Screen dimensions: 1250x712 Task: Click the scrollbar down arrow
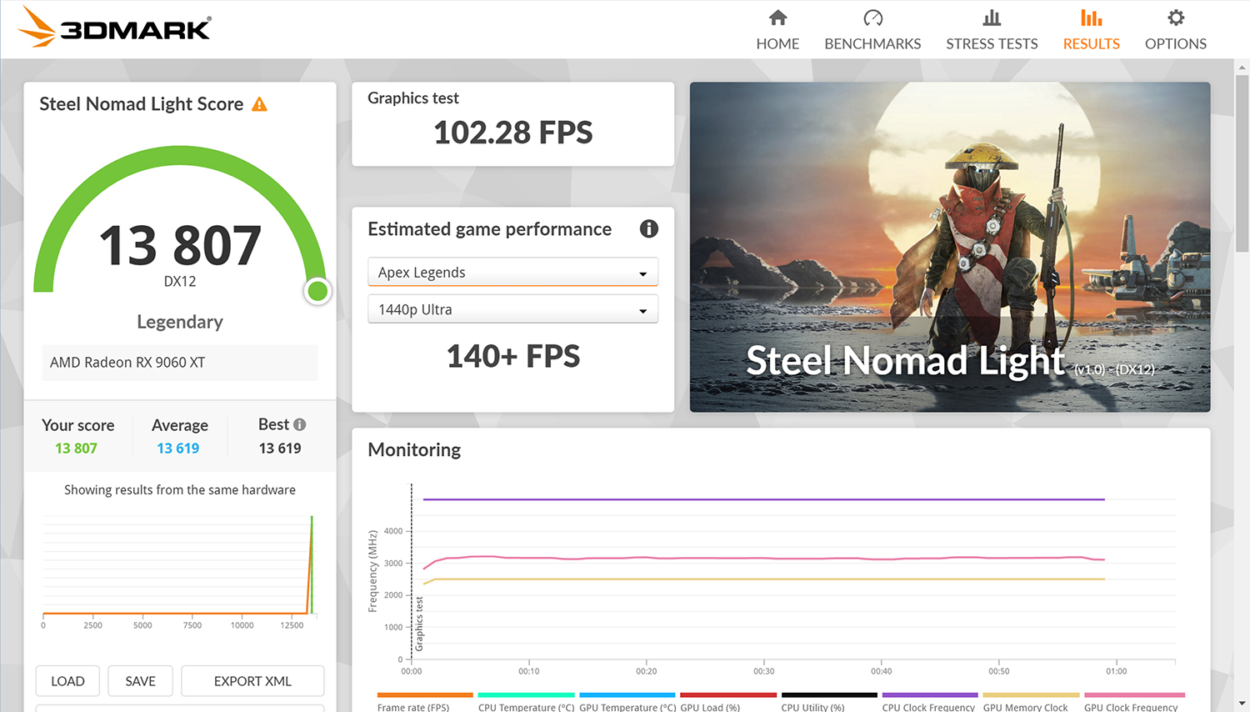[x=1242, y=704]
